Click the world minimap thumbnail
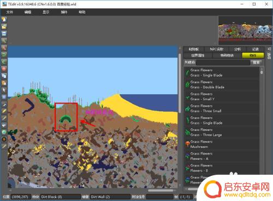The width and height of the screenshot is (273, 201). (245, 30)
